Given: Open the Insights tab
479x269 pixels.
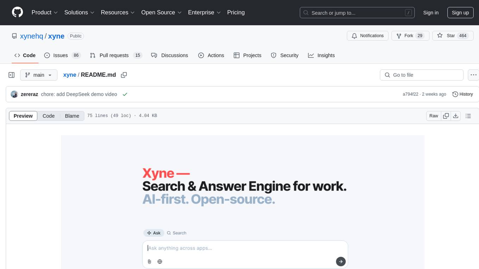Looking at the screenshot, I should 321,55.
